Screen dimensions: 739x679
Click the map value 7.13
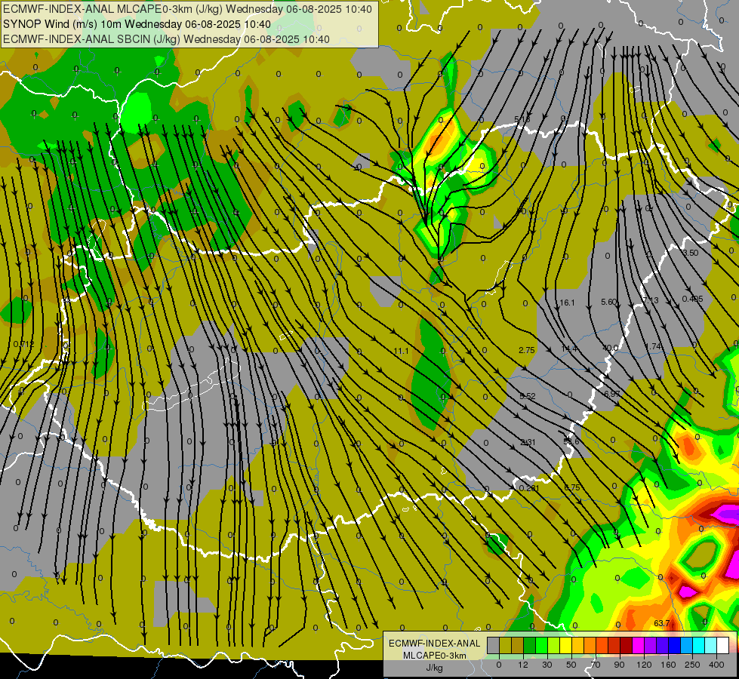point(651,300)
